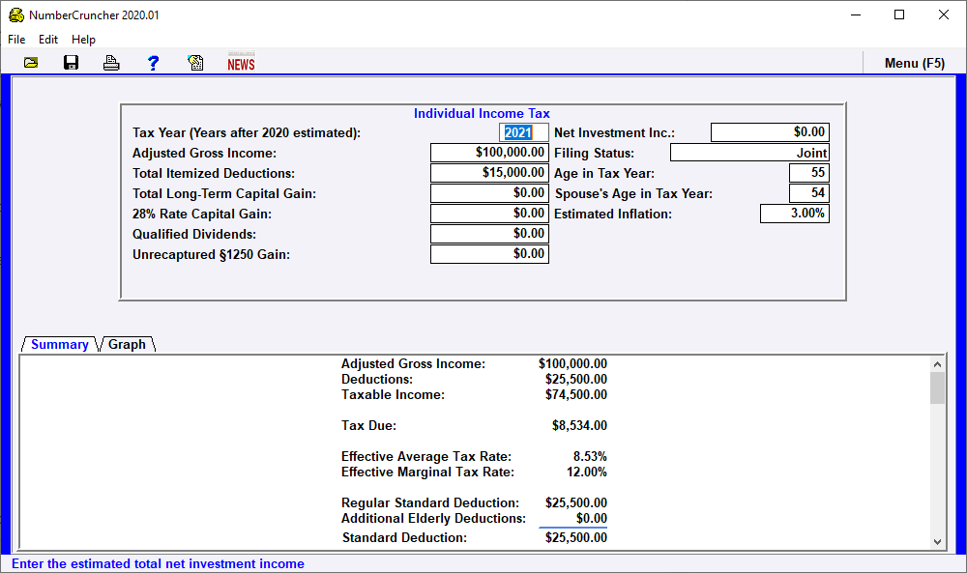Open the NEWS toolbar icon
Screen dimensions: 967x573
241,62
